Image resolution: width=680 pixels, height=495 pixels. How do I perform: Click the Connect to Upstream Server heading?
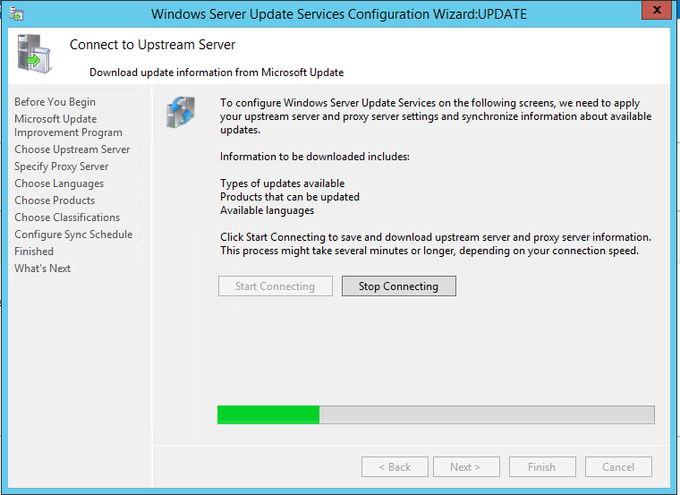[x=152, y=45]
